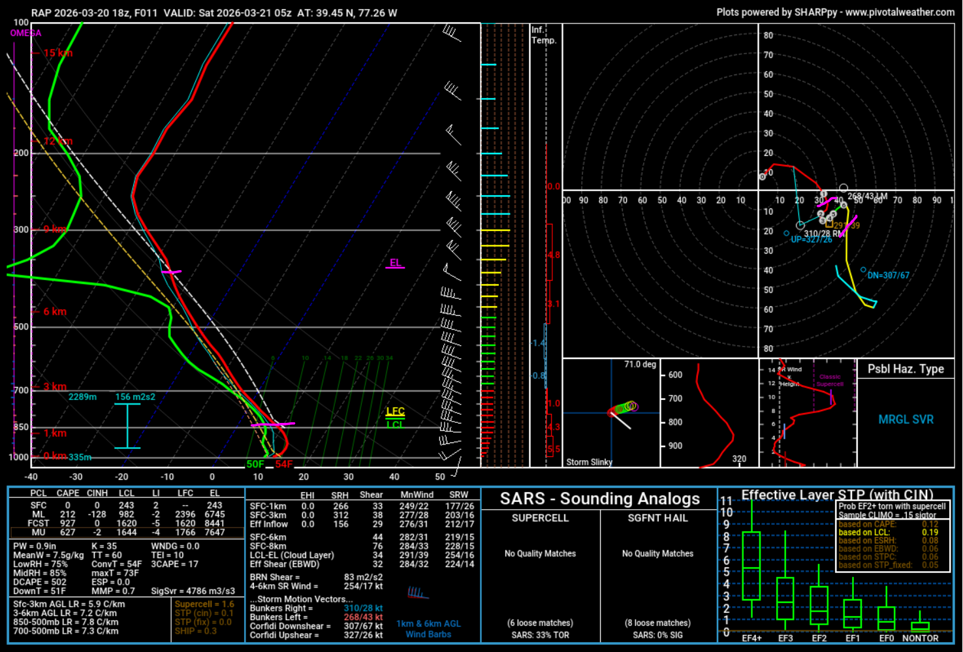Image resolution: width=963 pixels, height=652 pixels.
Task: Select the highlighted MU parcel row
Action: point(127,533)
